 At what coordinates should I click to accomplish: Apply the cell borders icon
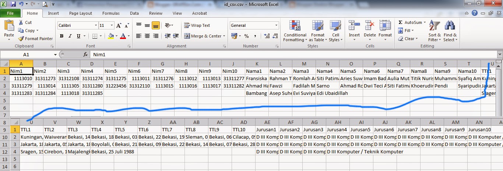point(95,36)
